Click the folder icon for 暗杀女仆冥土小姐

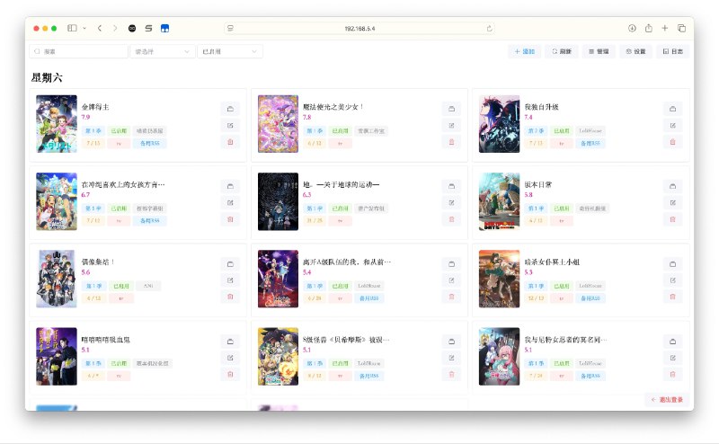click(672, 263)
